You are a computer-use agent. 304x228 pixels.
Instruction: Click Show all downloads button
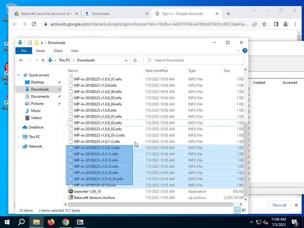tap(279, 205)
